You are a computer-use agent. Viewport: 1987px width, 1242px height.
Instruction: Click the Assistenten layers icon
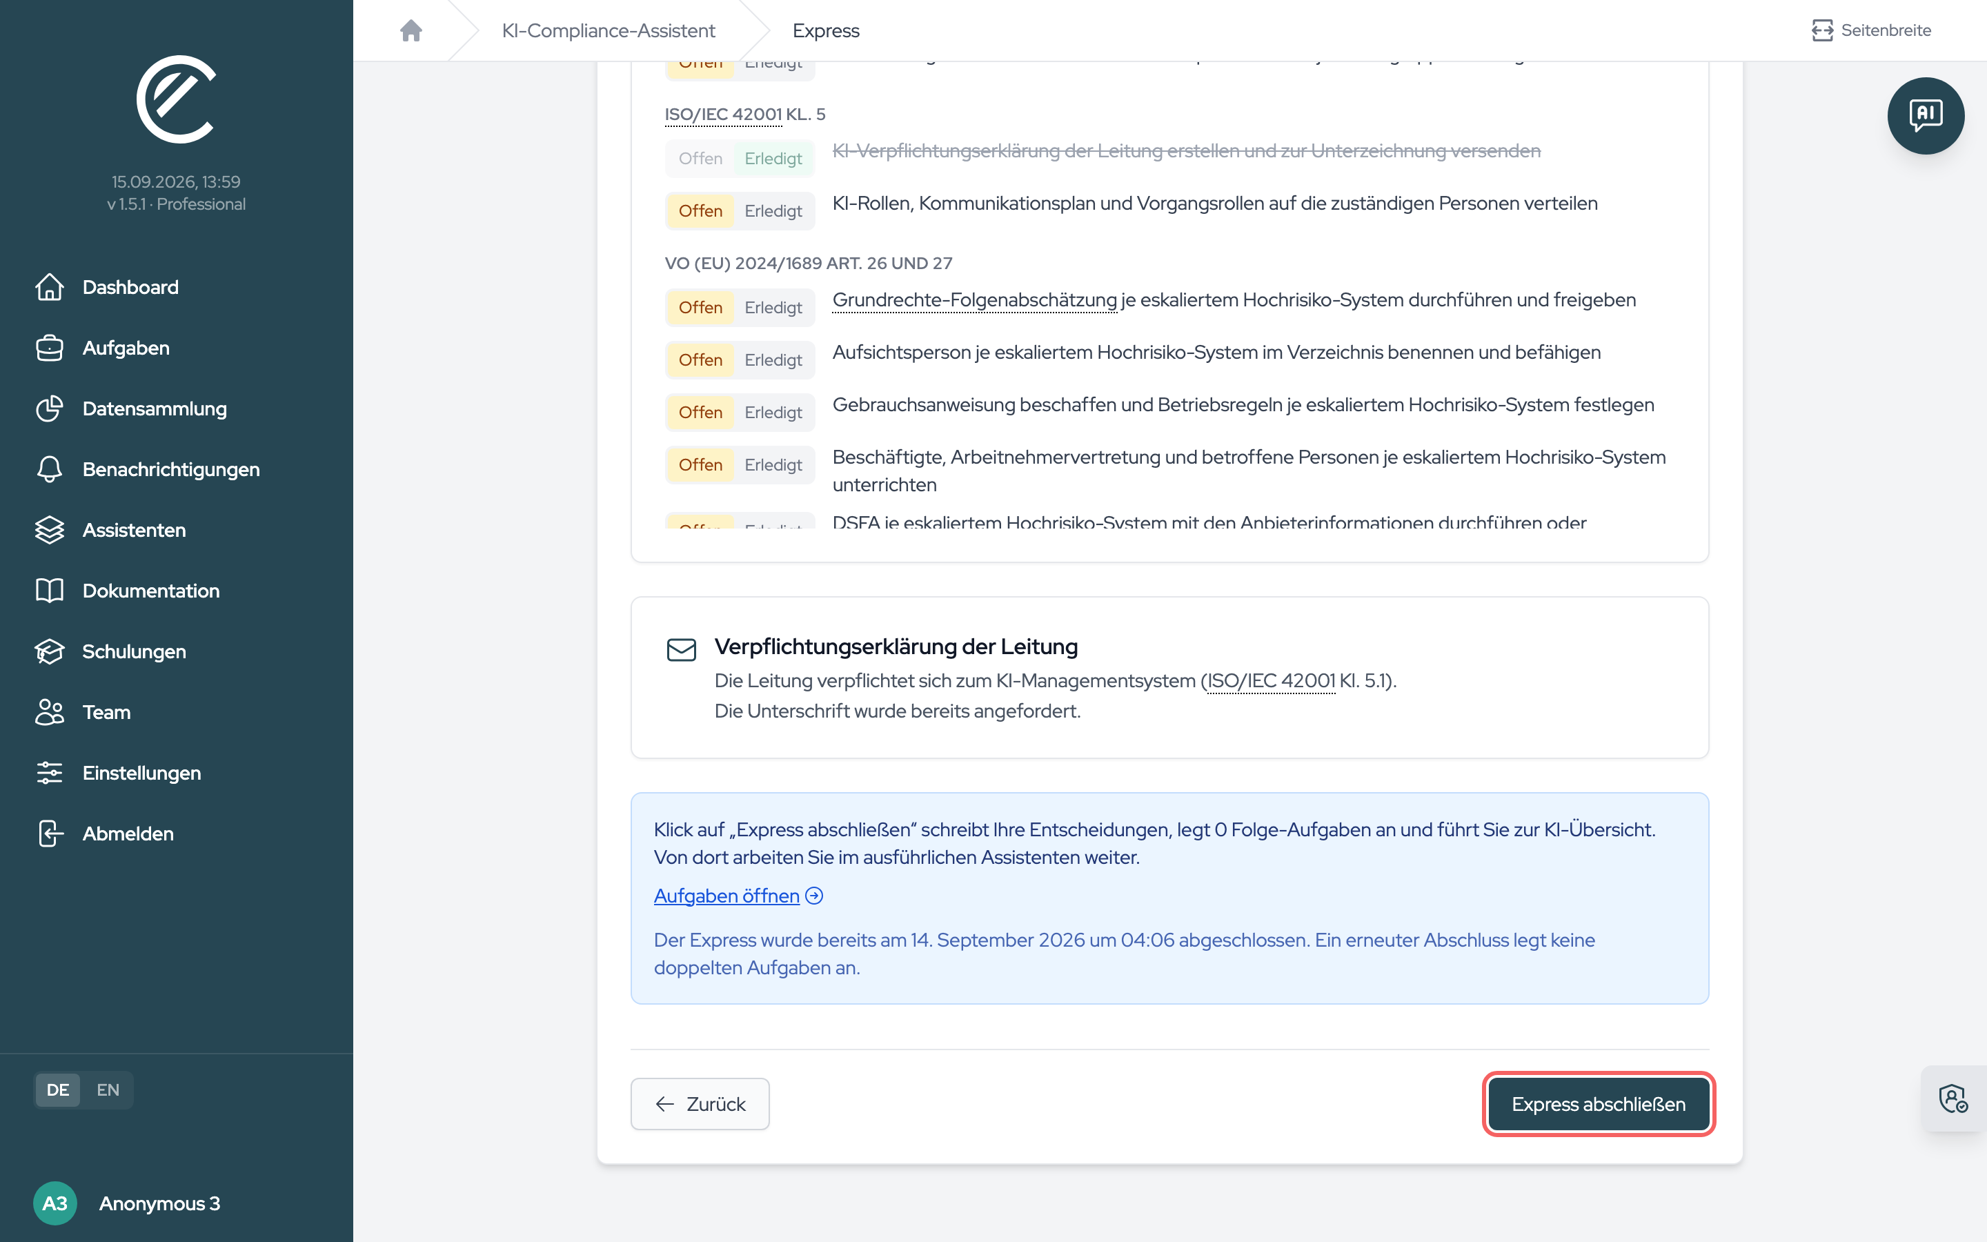coord(49,530)
